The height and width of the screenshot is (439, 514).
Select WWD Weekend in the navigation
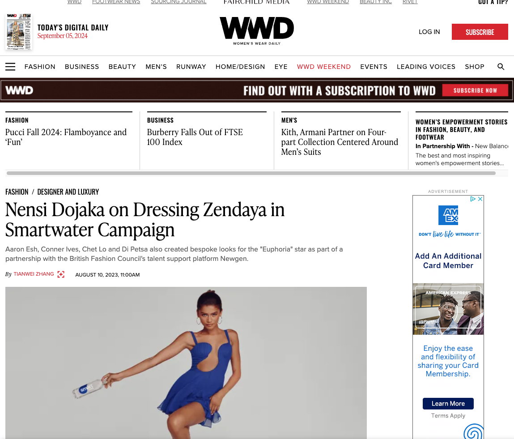[x=324, y=67]
